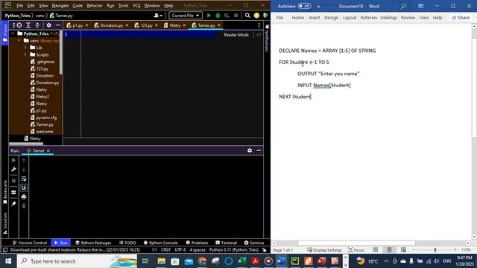Click the Windows Start button
The image size is (477, 268).
8,261
